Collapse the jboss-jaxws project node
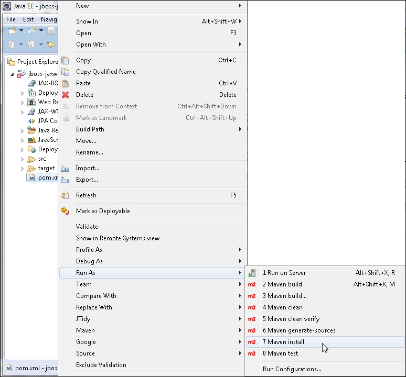Viewport: 406px width, 377px height. coord(12,74)
